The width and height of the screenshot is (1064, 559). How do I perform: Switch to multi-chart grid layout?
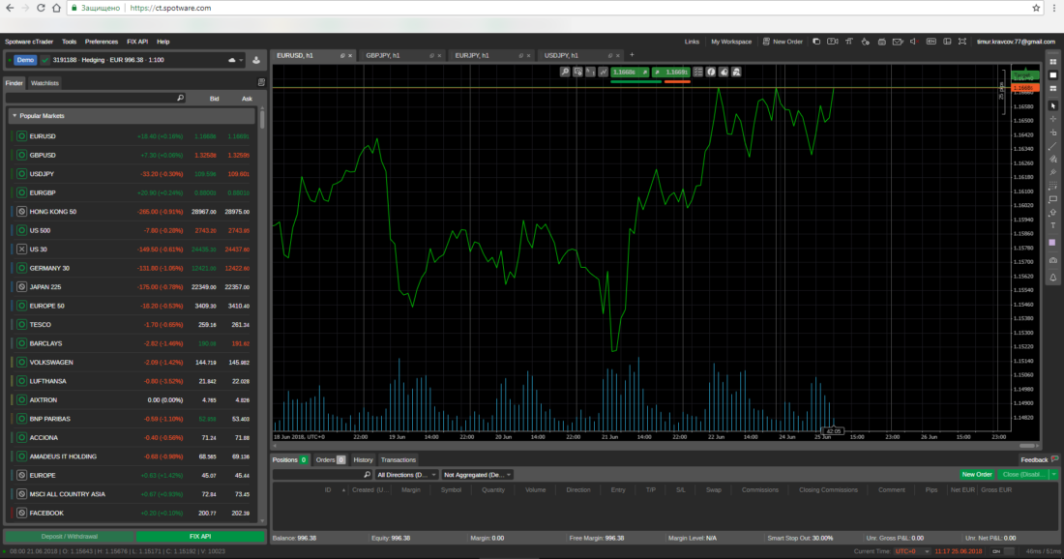pos(1052,61)
